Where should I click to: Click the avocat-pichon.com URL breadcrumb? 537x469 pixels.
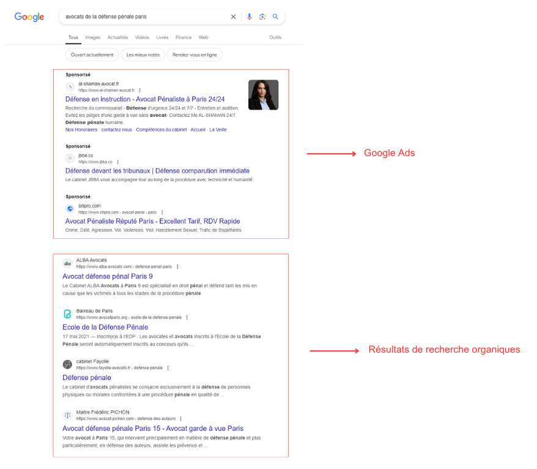126,419
